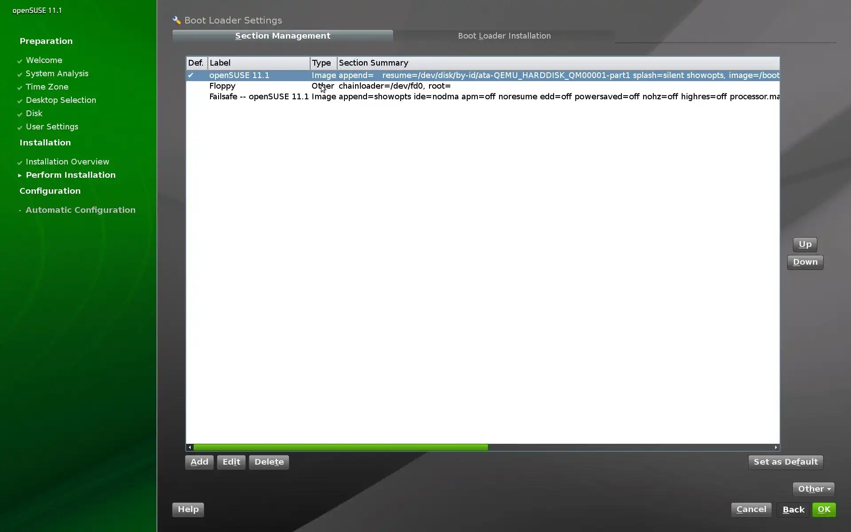Screen dimensions: 851x532
Task: Select the Floppy boot entry row
Action: pos(223,86)
